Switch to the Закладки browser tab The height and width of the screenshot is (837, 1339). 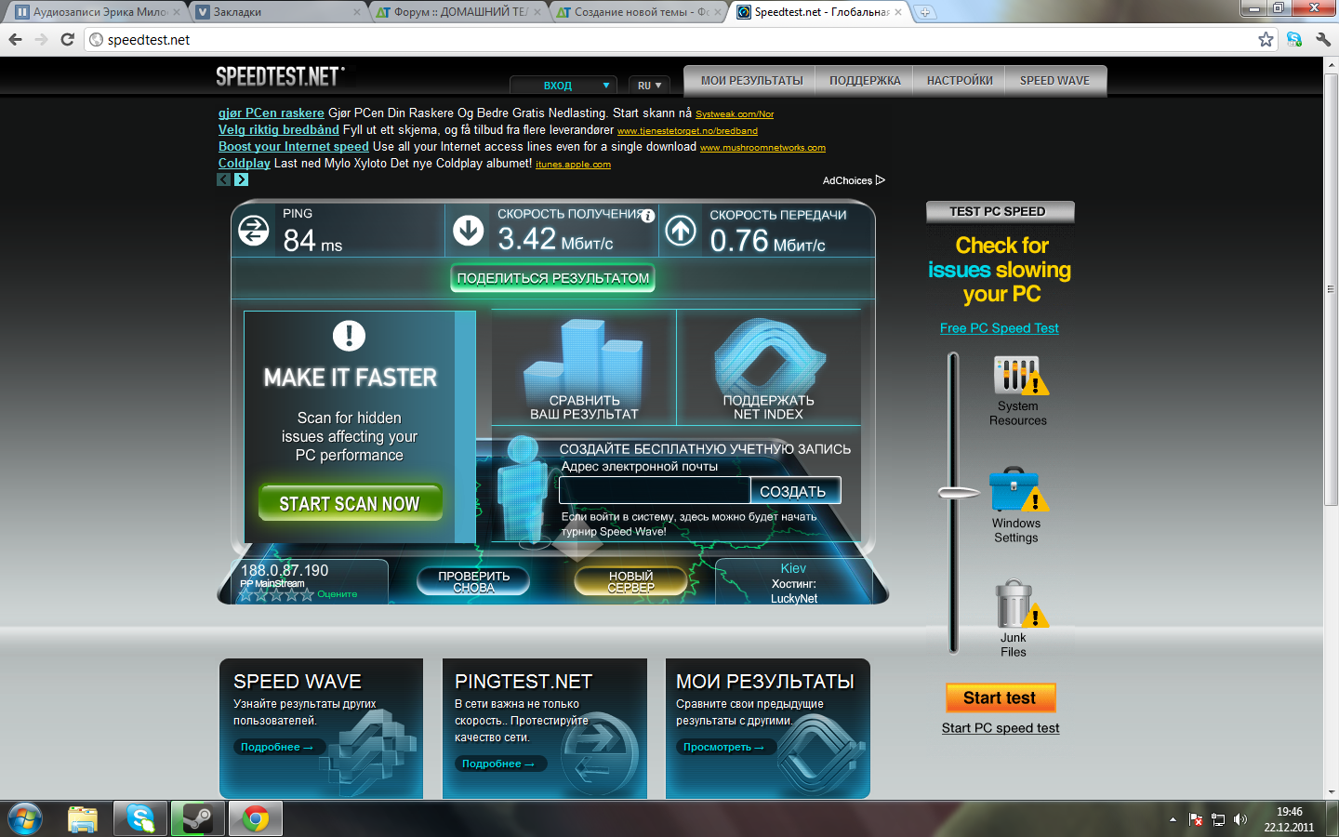pos(278,12)
